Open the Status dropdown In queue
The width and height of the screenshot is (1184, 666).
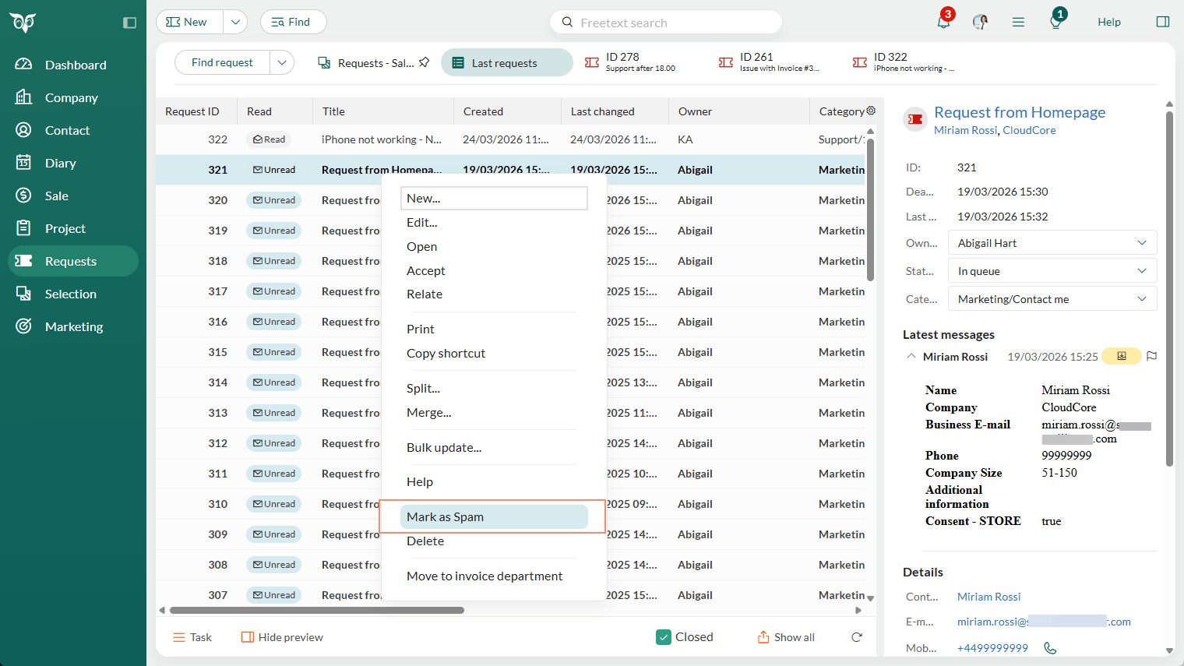pos(1052,271)
